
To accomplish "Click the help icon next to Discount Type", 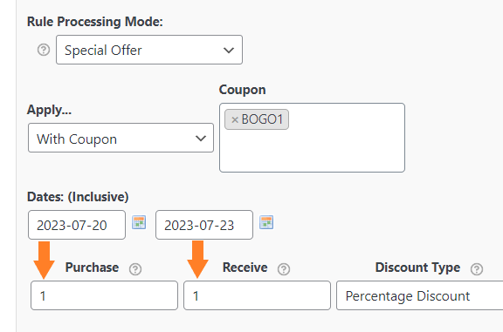I will pos(477,269).
